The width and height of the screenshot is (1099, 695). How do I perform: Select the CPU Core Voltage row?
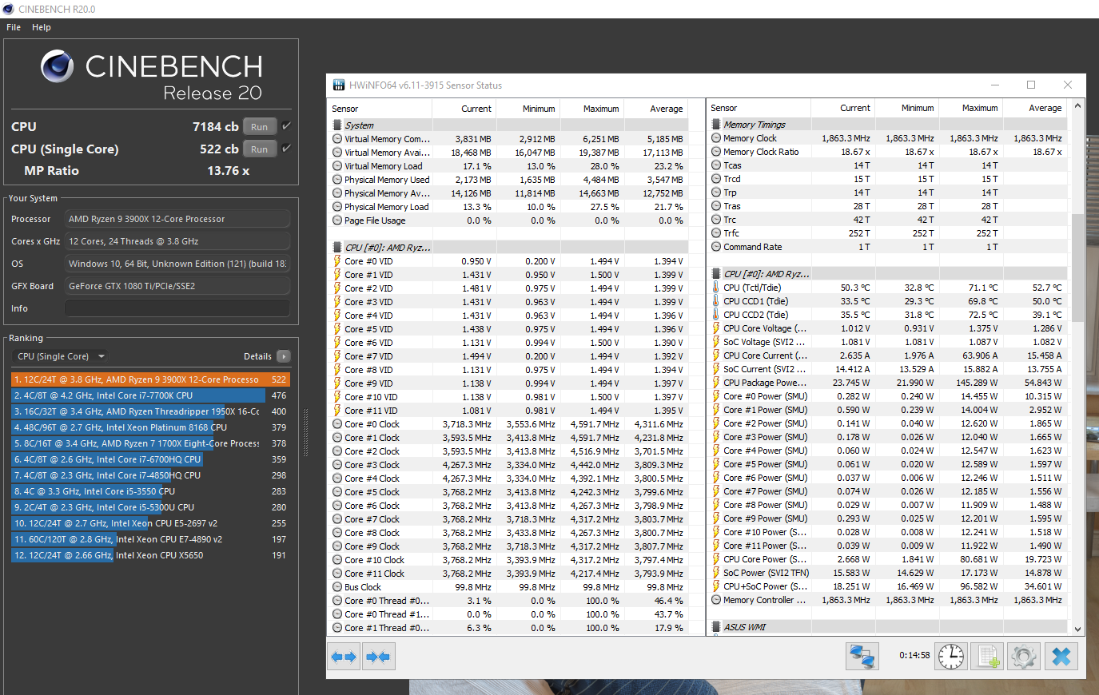click(888, 328)
